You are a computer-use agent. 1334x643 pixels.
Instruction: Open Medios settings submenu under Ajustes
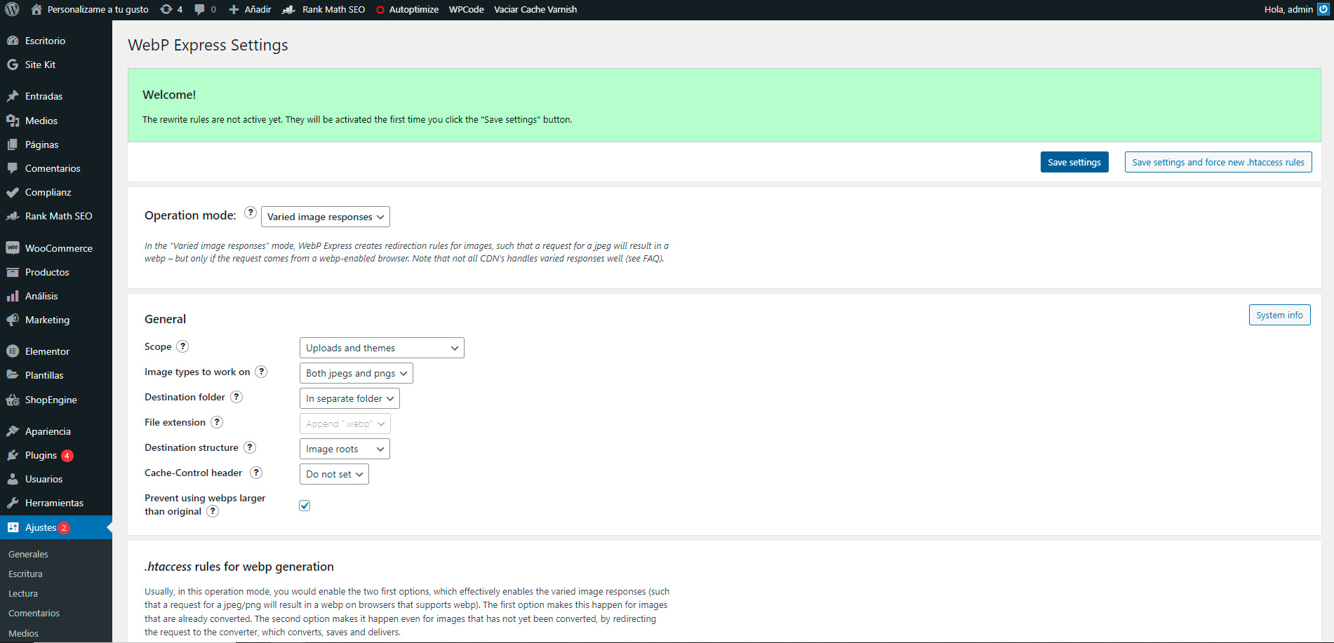[x=23, y=633]
